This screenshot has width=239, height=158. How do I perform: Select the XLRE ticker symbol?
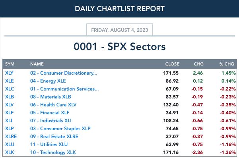point(11,137)
